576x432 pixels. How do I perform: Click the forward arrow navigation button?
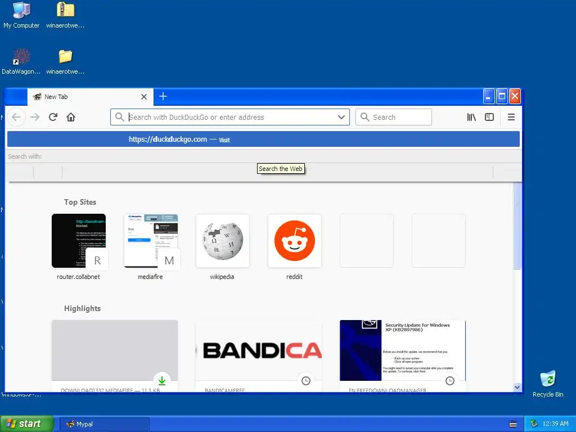[x=35, y=117]
